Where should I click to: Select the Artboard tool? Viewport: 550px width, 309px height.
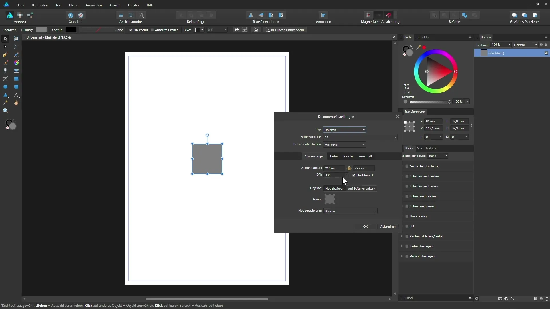point(16,39)
